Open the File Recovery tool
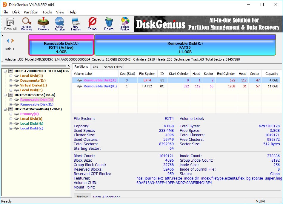 pyautogui.click(x=43, y=24)
